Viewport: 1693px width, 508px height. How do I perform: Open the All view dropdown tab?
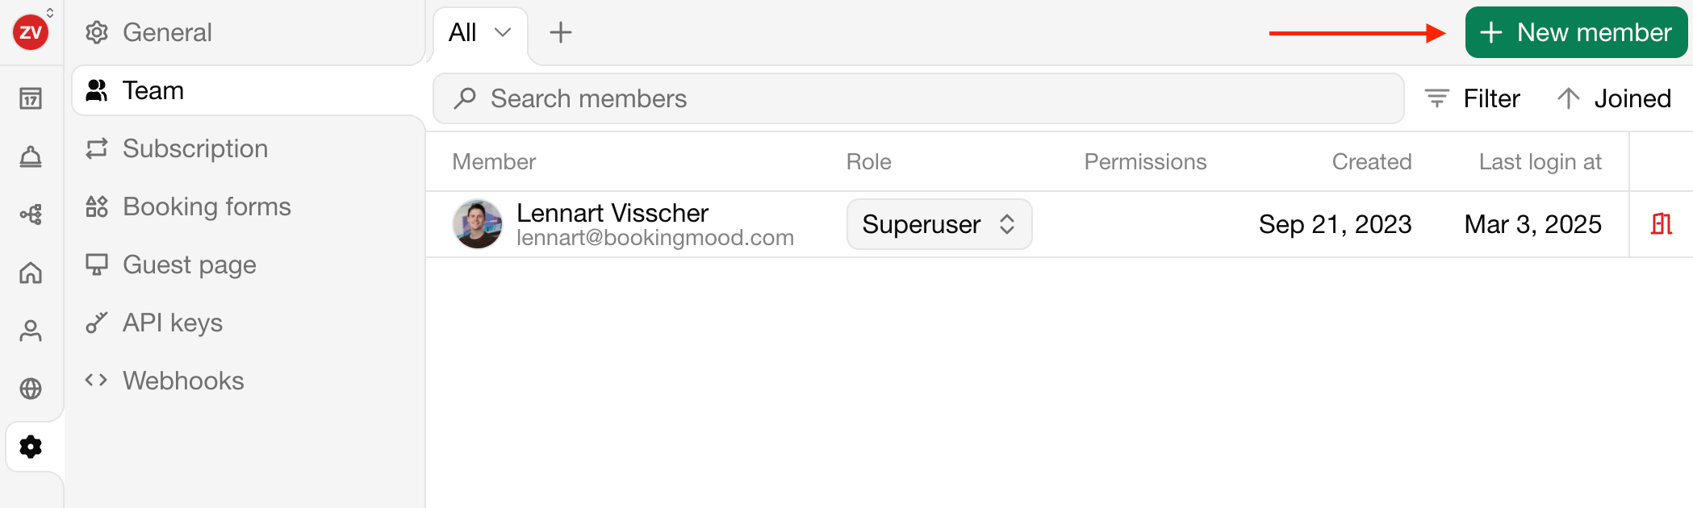480,33
